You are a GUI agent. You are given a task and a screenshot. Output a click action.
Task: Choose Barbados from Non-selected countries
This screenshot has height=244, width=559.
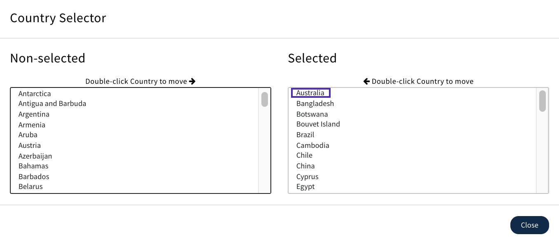tap(34, 177)
